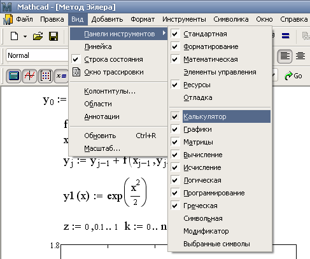Select Области menu entry
310x259 pixels.
[x=118, y=104]
